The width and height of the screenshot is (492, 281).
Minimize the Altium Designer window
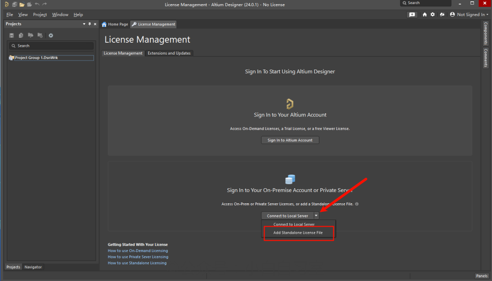[x=460, y=4]
